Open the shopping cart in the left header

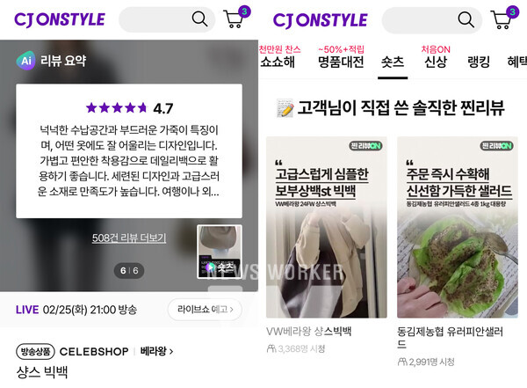point(236,18)
